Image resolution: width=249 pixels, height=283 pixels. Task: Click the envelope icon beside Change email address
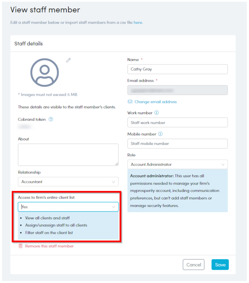[x=130, y=102]
